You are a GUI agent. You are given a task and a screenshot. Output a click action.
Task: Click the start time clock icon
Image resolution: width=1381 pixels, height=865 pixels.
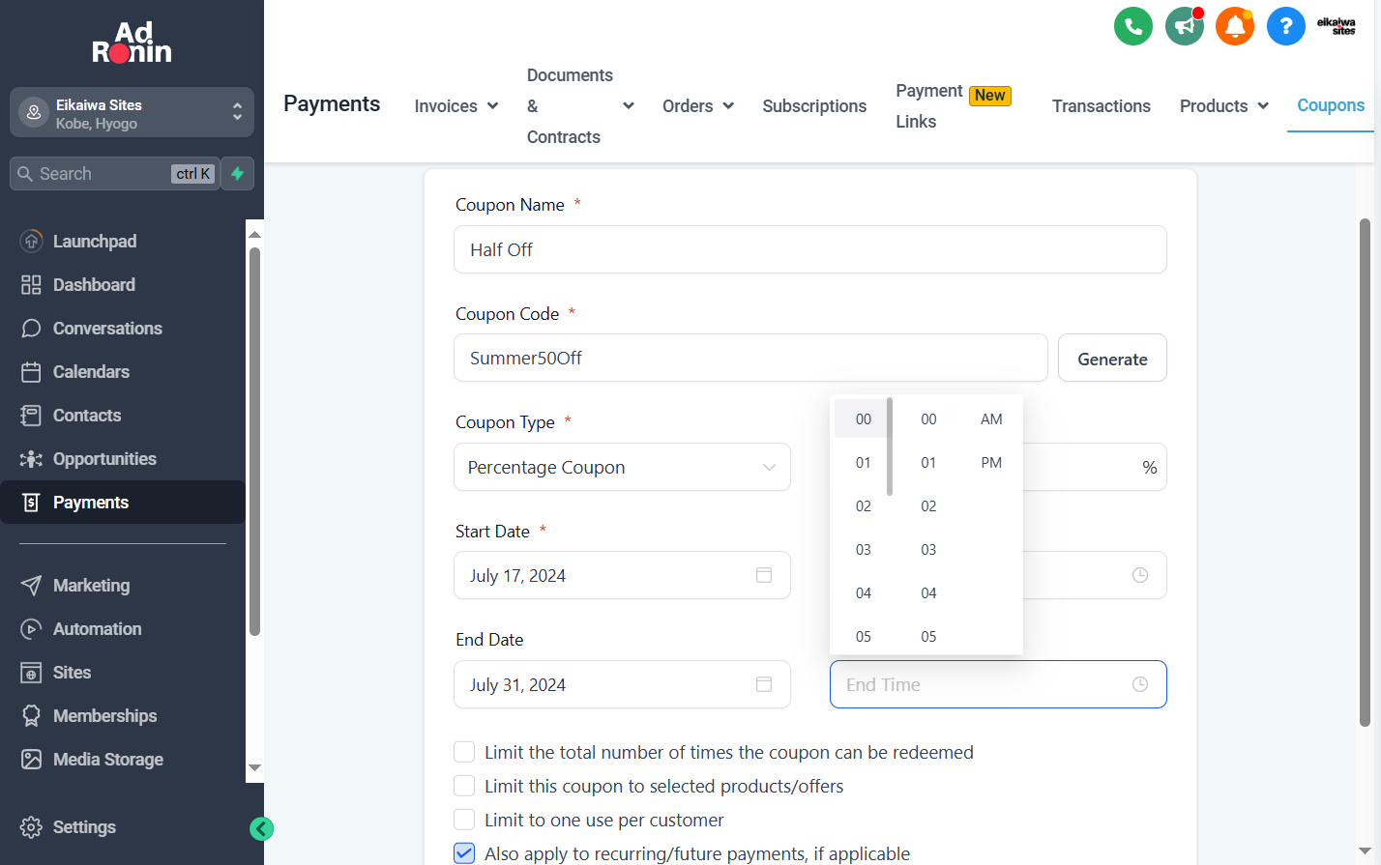tap(1140, 575)
